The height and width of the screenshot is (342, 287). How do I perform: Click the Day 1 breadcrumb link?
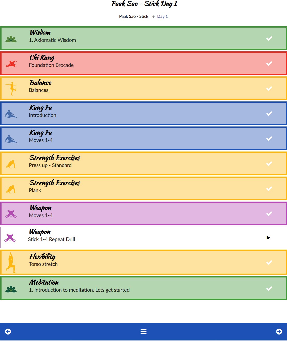162,17
